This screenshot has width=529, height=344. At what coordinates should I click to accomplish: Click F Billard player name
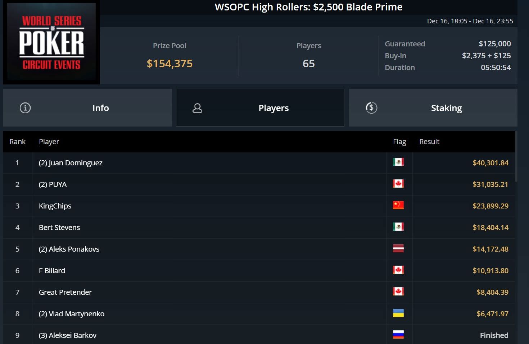[52, 271]
